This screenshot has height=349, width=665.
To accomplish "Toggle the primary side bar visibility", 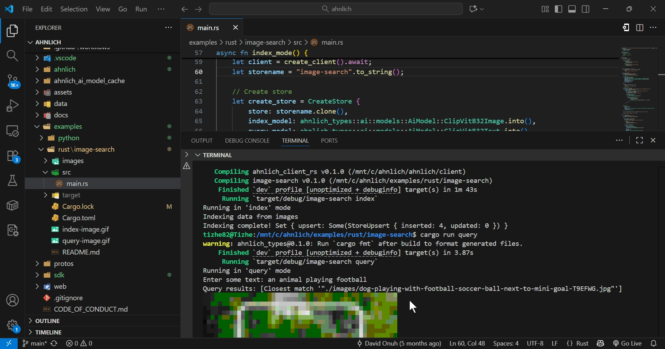I will tap(559, 9).
